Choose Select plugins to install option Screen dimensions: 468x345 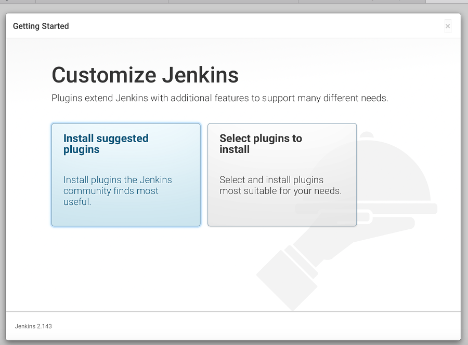click(282, 175)
